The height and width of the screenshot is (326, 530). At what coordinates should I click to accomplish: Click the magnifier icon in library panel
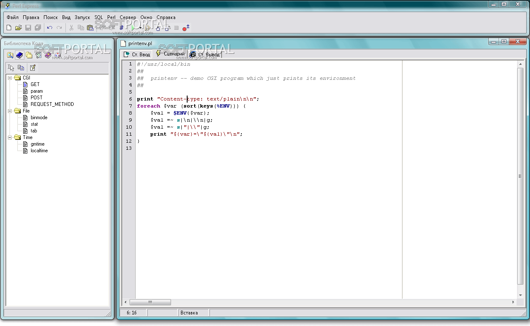tap(10, 55)
